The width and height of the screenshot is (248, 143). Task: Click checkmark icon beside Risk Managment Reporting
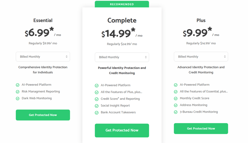coord(18,92)
